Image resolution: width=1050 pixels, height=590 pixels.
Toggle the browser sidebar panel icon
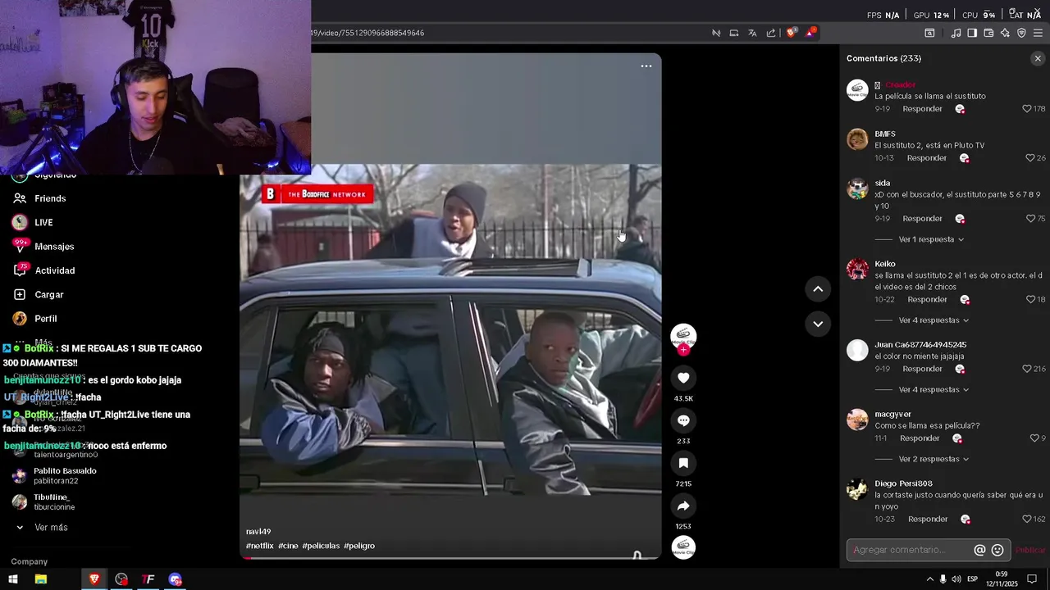click(972, 33)
